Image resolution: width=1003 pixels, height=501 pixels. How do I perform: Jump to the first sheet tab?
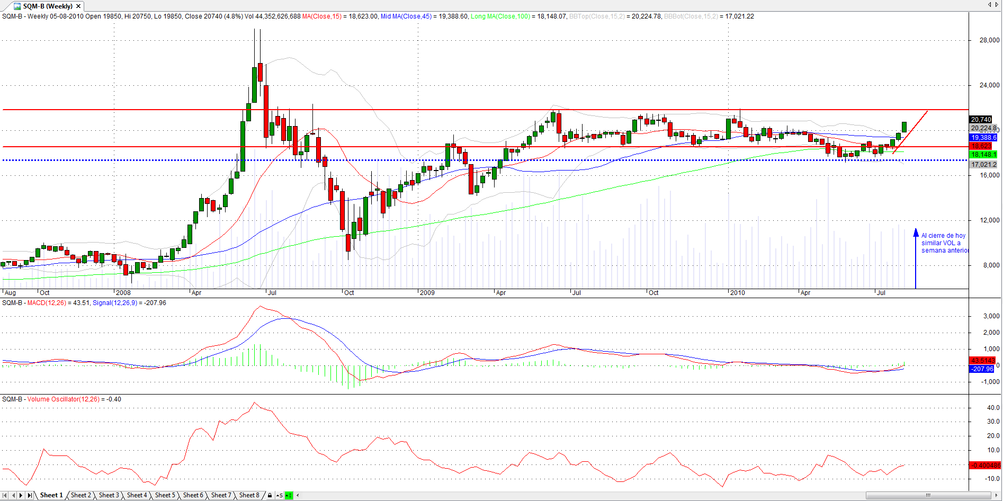point(5,495)
